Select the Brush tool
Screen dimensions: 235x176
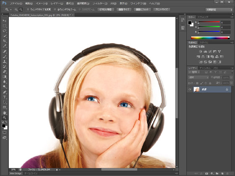click(5, 56)
